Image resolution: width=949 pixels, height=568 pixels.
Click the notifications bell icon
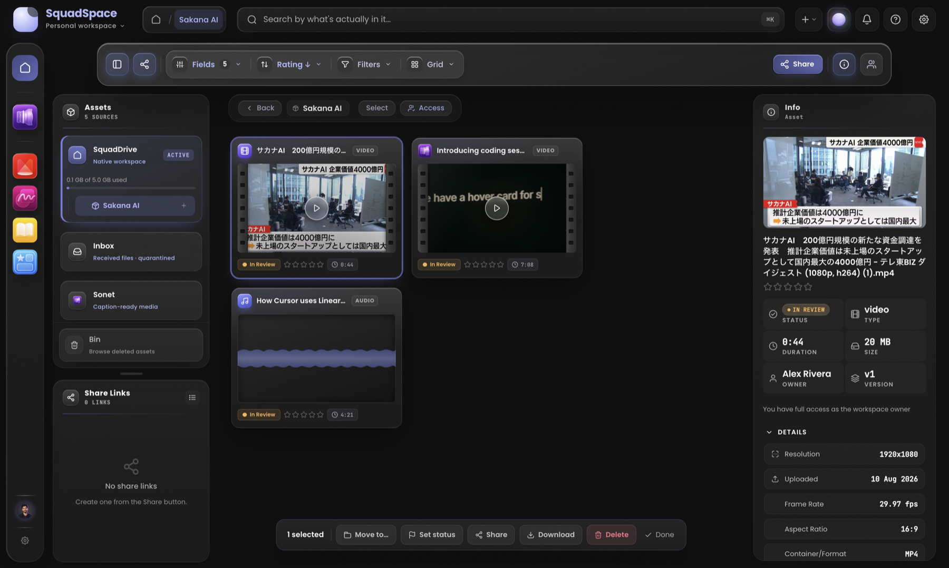click(x=867, y=19)
